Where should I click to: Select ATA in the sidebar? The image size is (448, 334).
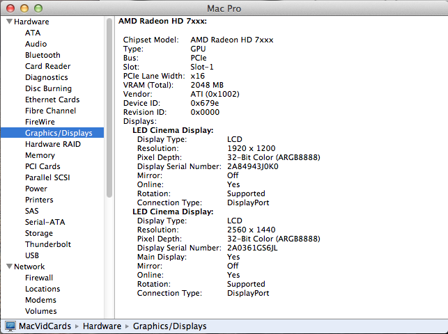(33, 33)
